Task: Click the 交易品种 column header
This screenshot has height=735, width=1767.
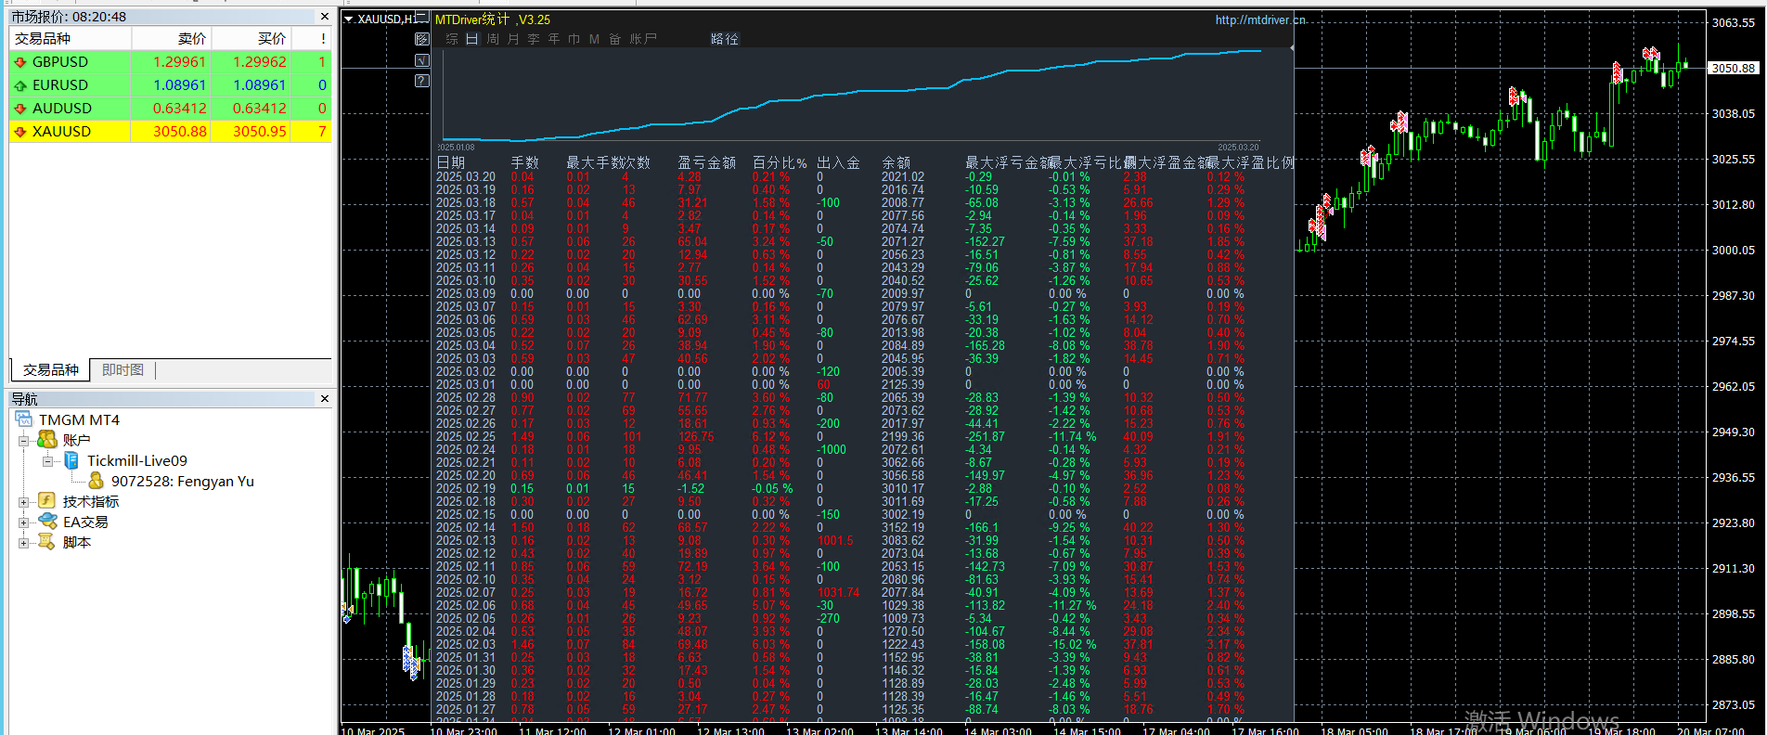Action: (x=71, y=38)
